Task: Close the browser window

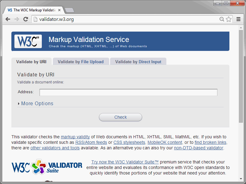Action: 237,3
